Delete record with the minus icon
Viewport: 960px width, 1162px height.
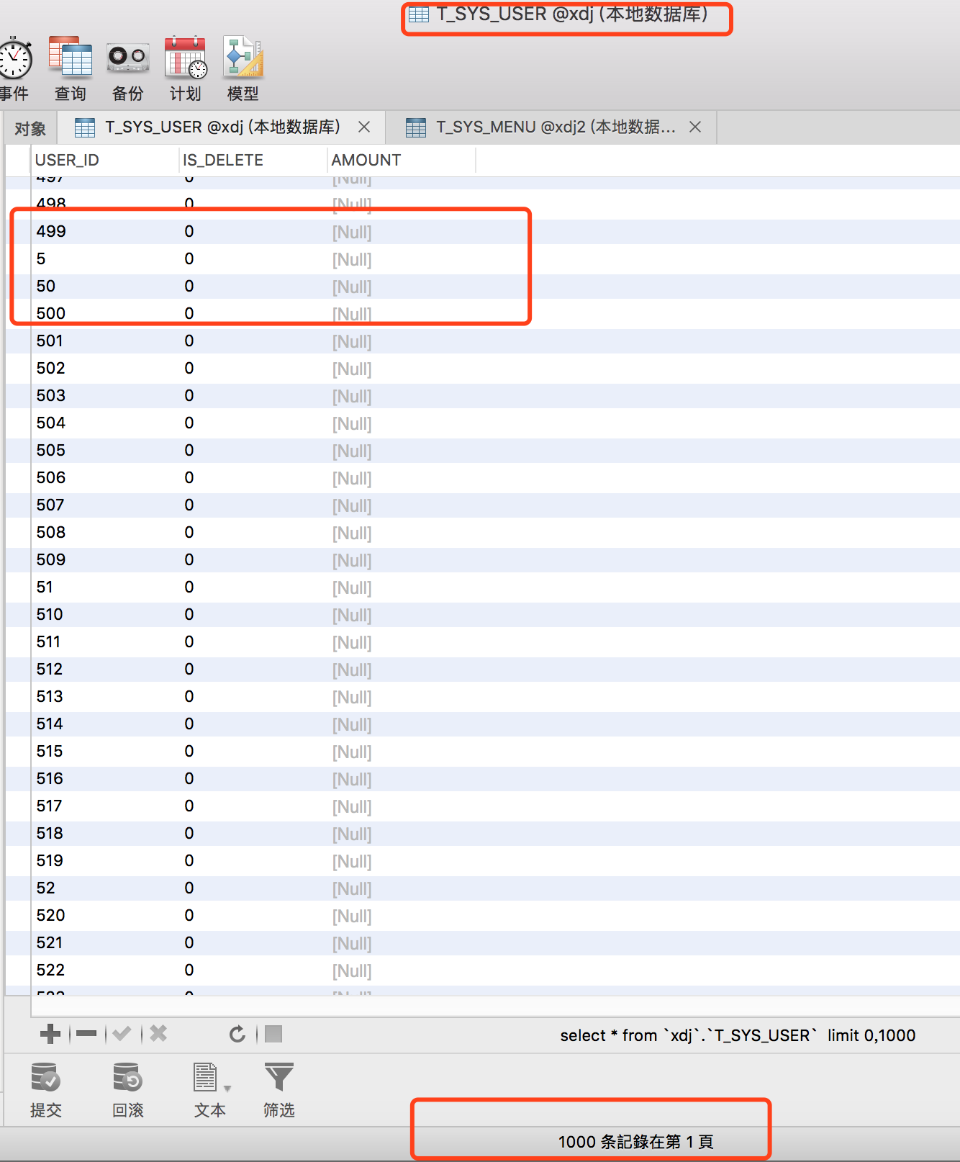click(x=86, y=1034)
